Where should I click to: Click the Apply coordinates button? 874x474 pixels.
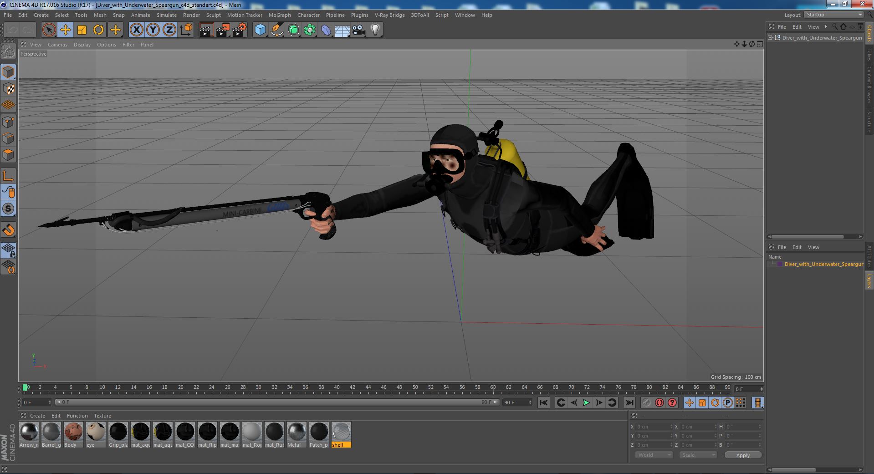coord(743,455)
